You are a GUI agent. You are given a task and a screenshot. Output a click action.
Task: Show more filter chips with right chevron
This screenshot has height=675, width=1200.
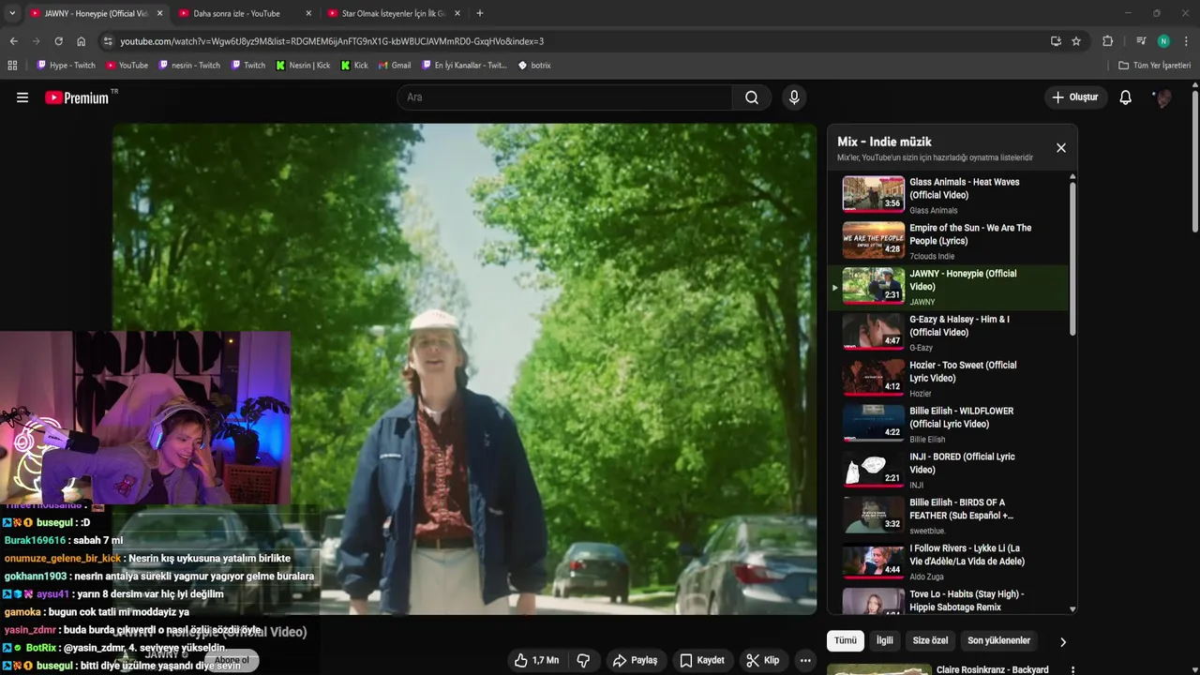1062,642
